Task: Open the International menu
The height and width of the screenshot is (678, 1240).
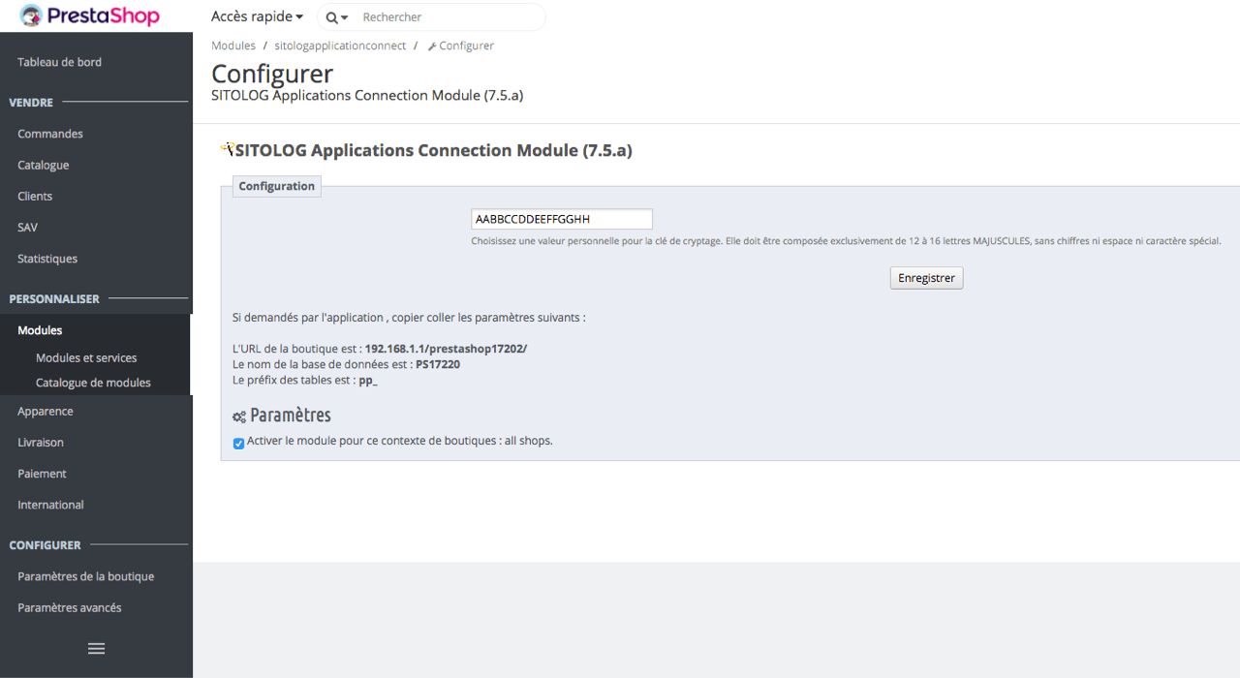Action: coord(50,505)
